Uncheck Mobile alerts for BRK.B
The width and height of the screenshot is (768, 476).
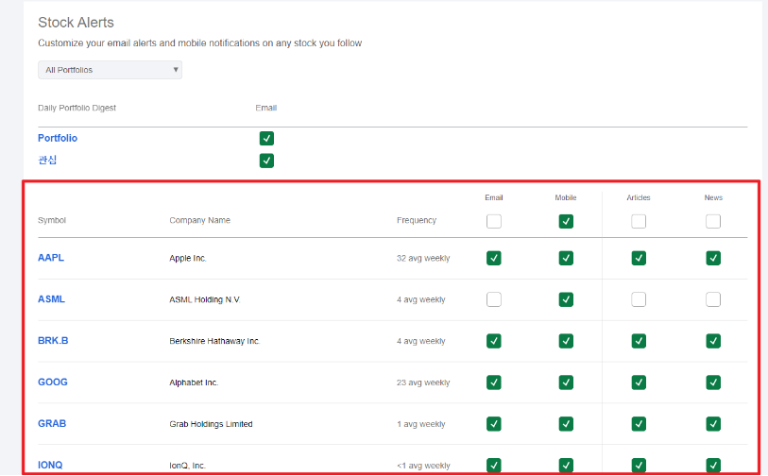[566, 341]
